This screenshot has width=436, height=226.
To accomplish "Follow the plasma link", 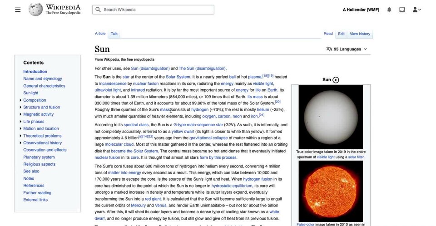I will tap(255, 77).
